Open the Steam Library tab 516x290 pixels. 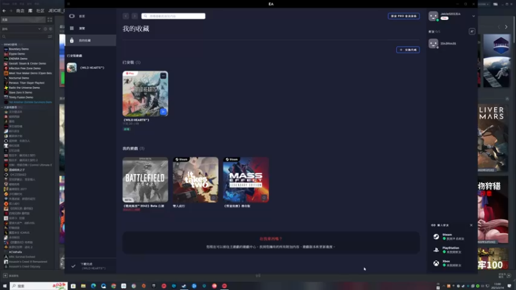30,11
